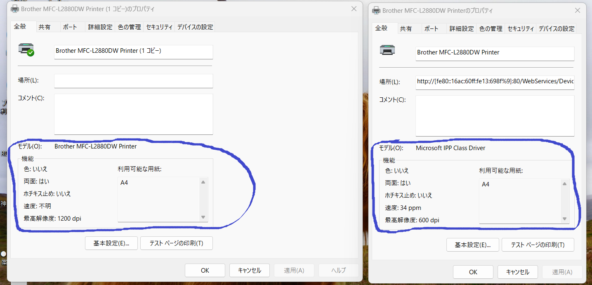This screenshot has height=285, width=592.
Task: Open セキュリティ tab in left dialog
Action: 159,27
